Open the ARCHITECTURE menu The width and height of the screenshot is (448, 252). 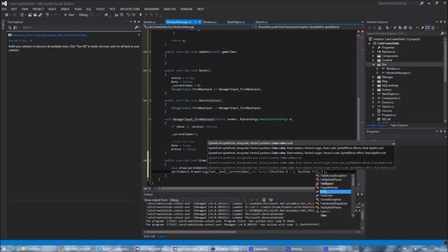129,9
